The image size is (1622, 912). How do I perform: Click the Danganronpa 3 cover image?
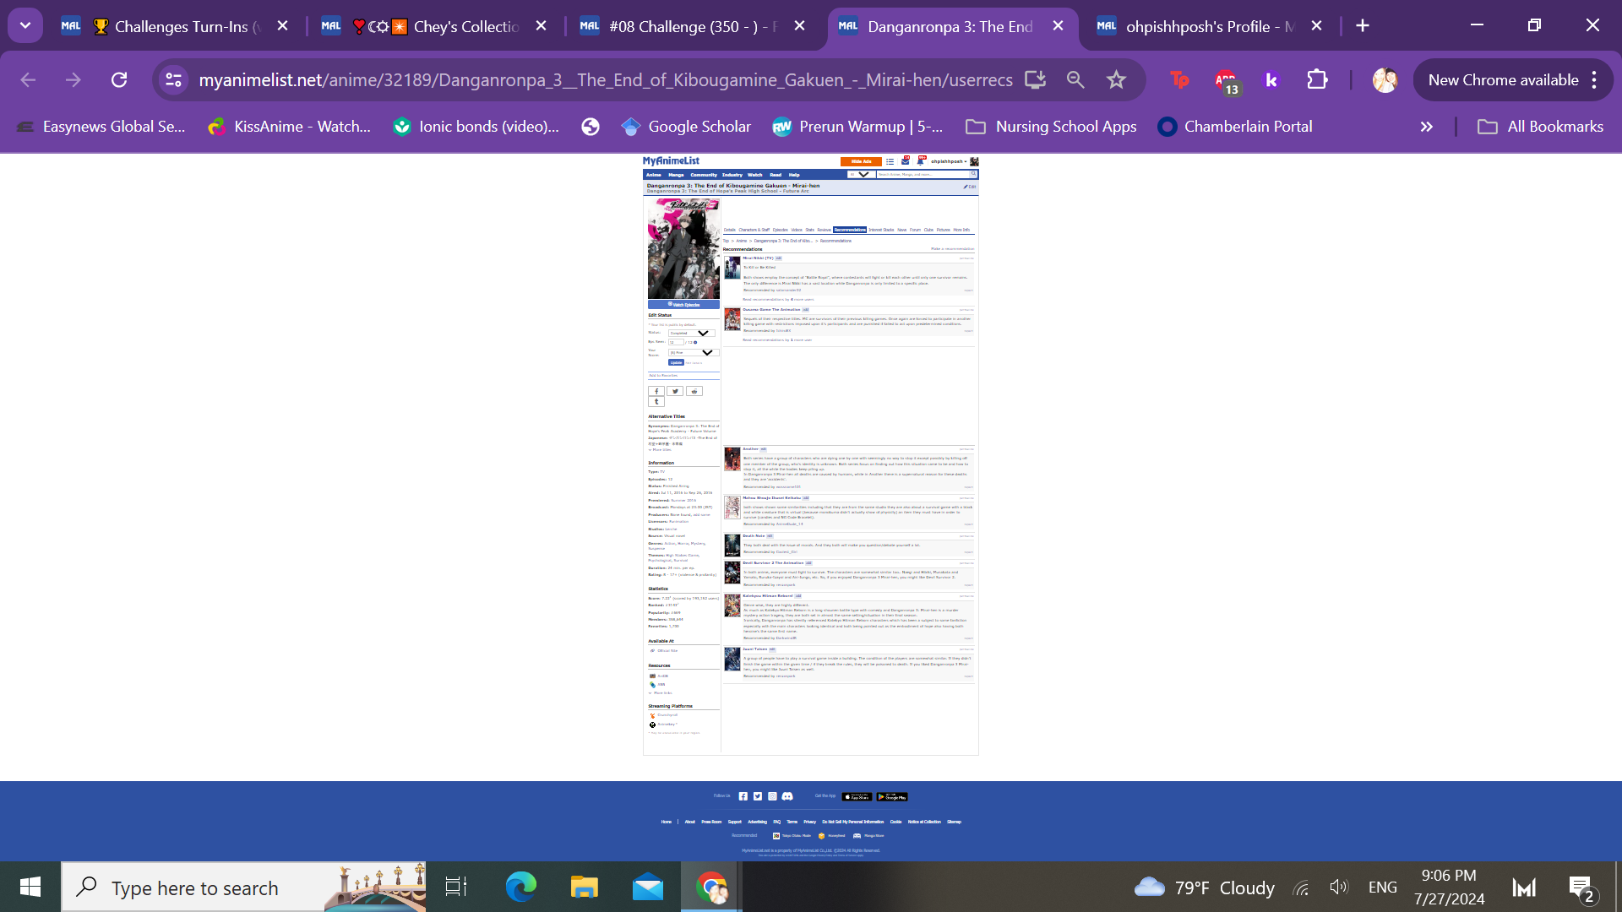click(x=683, y=248)
